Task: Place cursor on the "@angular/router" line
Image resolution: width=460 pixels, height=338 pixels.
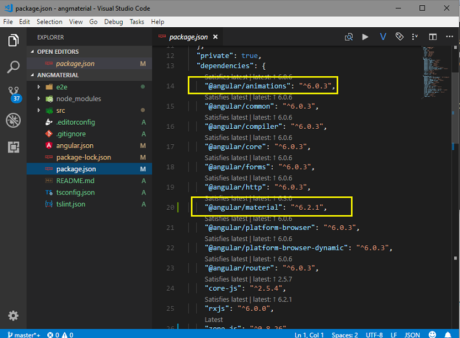Action: [262, 268]
